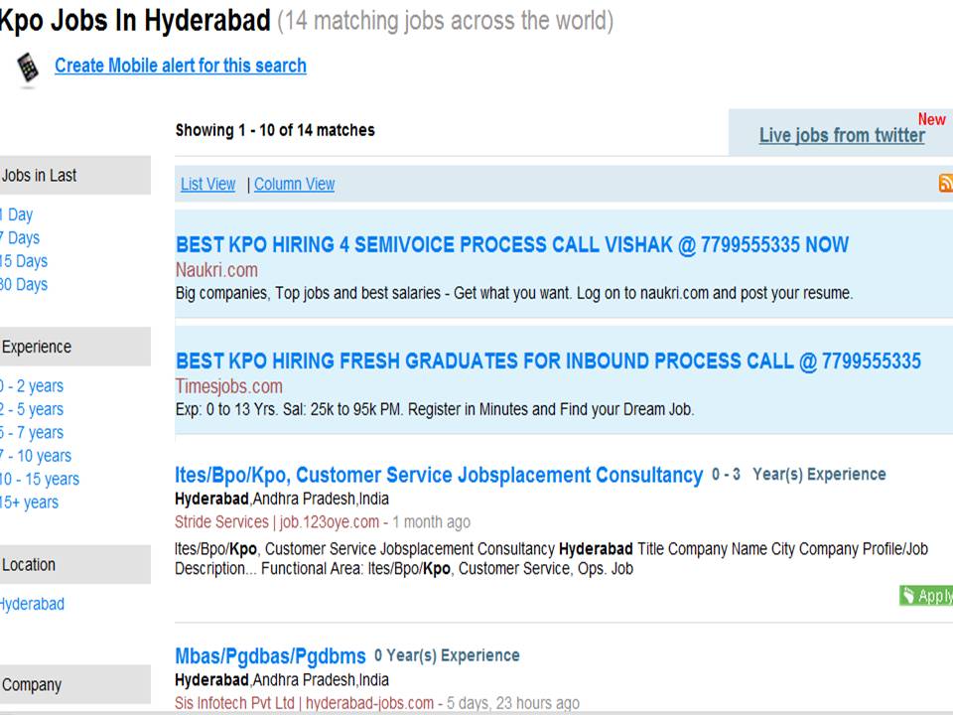
Task: Select 7 - 10 years experience filter
Action: click(36, 456)
